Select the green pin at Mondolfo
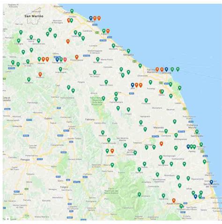This screenshot has height=224, width=222. pyautogui.click(x=113, y=46)
